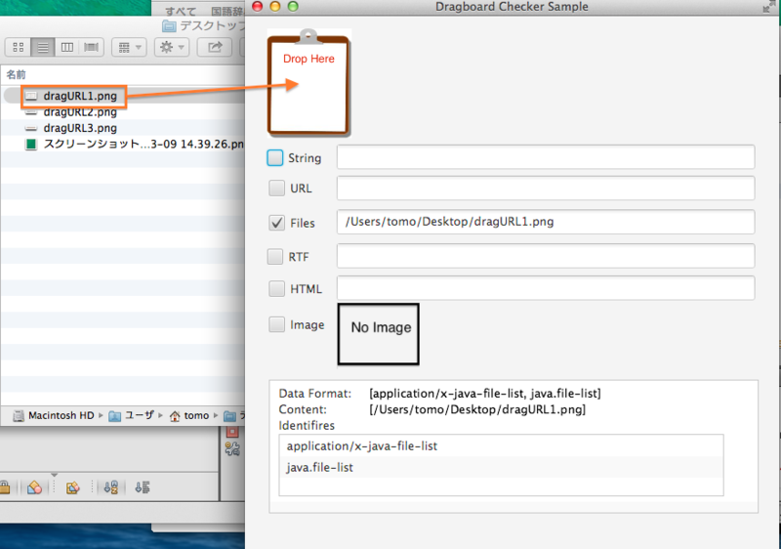Uncheck the Files checkbox
The width and height of the screenshot is (781, 549).
[x=276, y=223]
